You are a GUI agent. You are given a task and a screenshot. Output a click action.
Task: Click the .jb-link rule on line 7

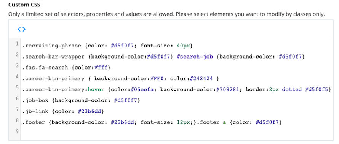pyautogui.click(x=63, y=111)
